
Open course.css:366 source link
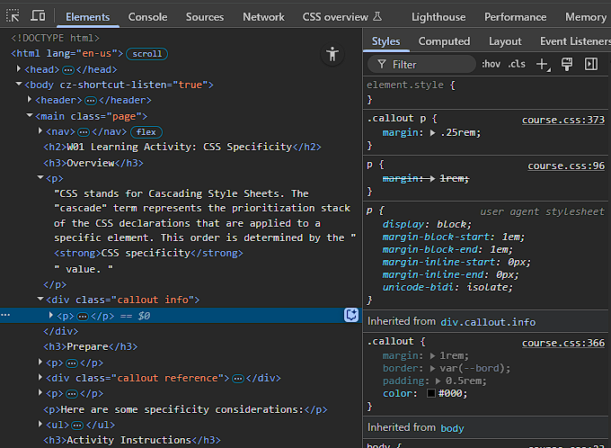563,343
